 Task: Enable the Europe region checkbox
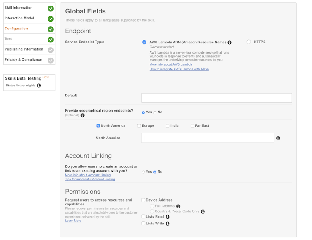click(x=139, y=126)
